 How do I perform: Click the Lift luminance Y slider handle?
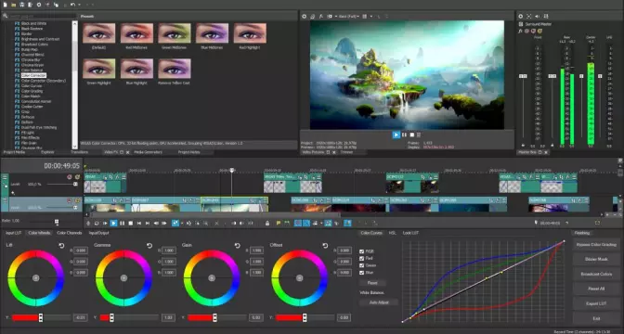[41, 317]
